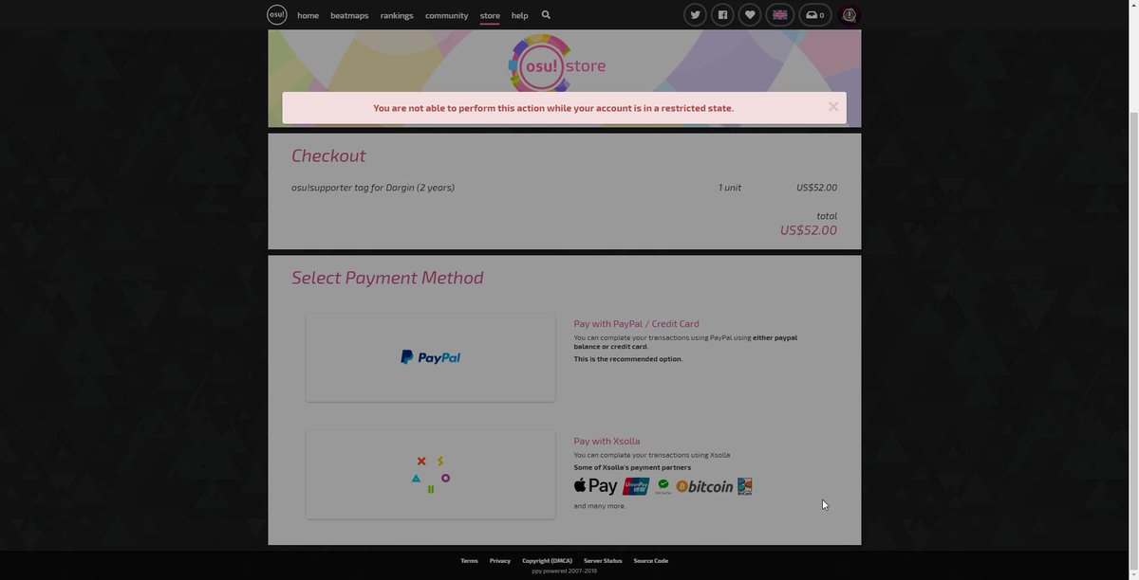Click 'osu!supporter tag for Dargin (2 years)'
The width and height of the screenshot is (1139, 580).
click(373, 188)
